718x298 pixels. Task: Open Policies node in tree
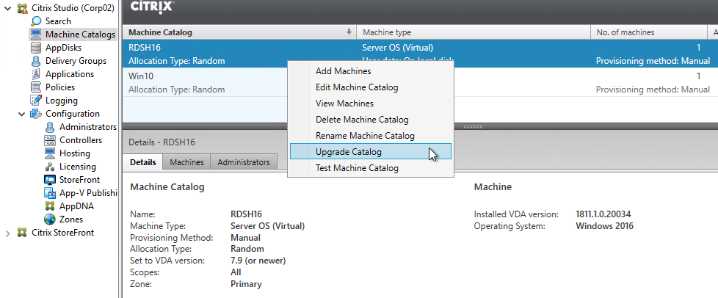[x=60, y=87]
